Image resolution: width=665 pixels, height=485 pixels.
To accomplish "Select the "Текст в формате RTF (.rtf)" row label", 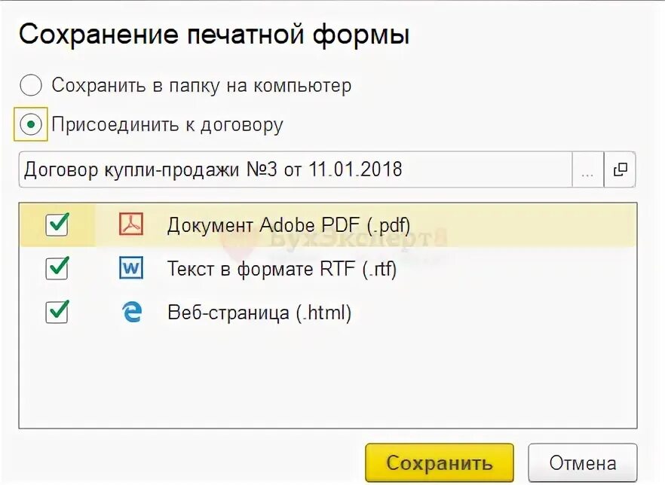I will pyautogui.click(x=281, y=268).
